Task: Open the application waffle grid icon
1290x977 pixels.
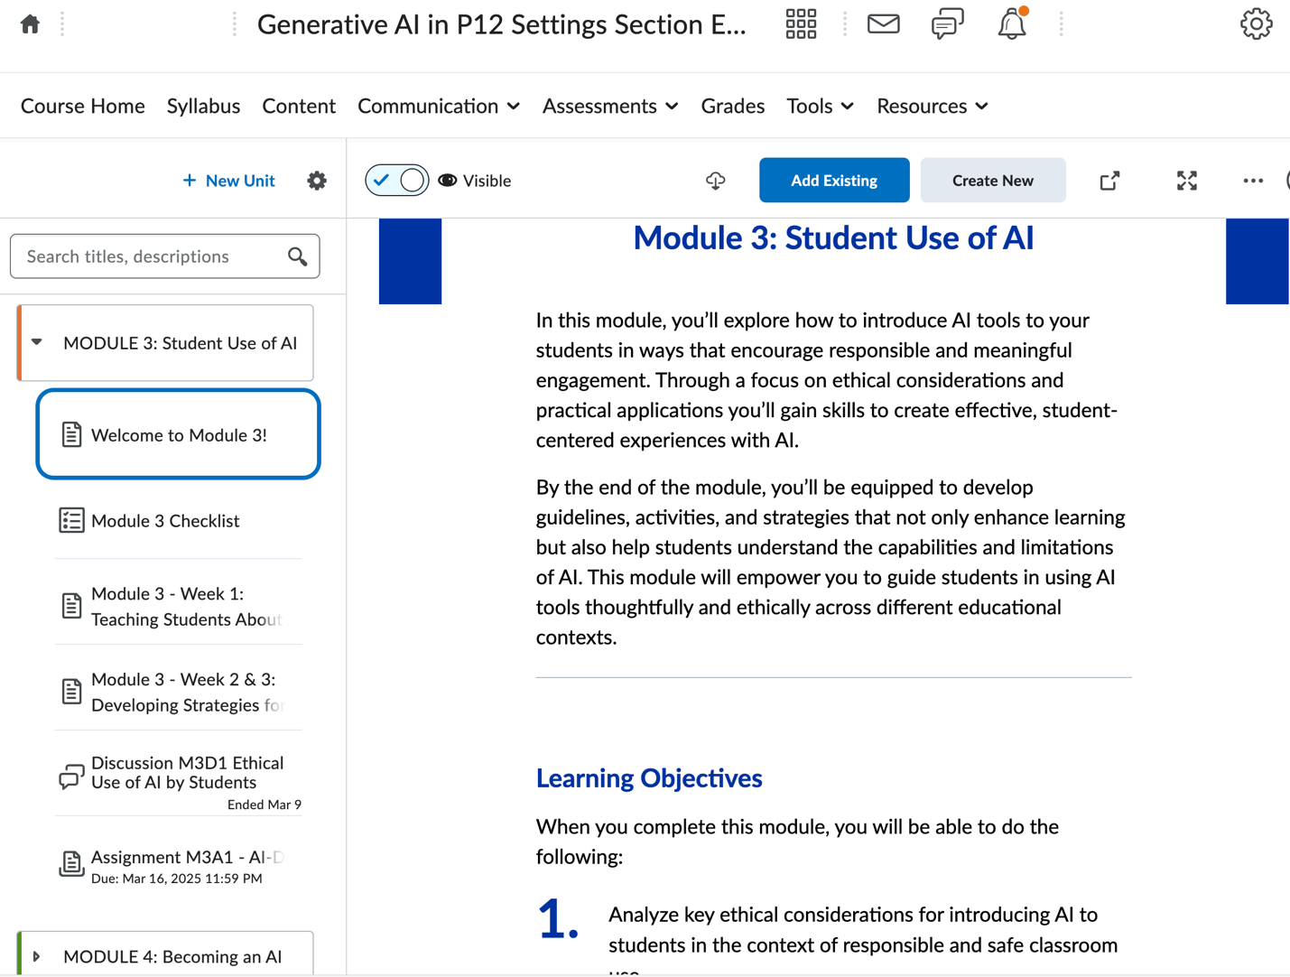Action: point(800,23)
